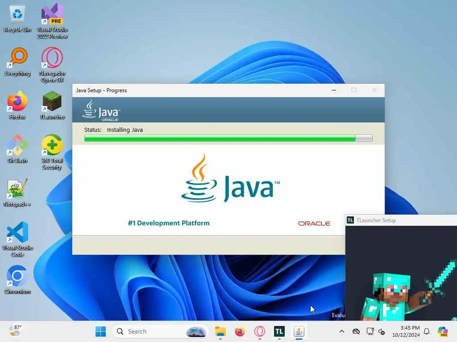Screen dimensions: 457x342
Task: Click the large Java logo image
Action: click(230, 178)
